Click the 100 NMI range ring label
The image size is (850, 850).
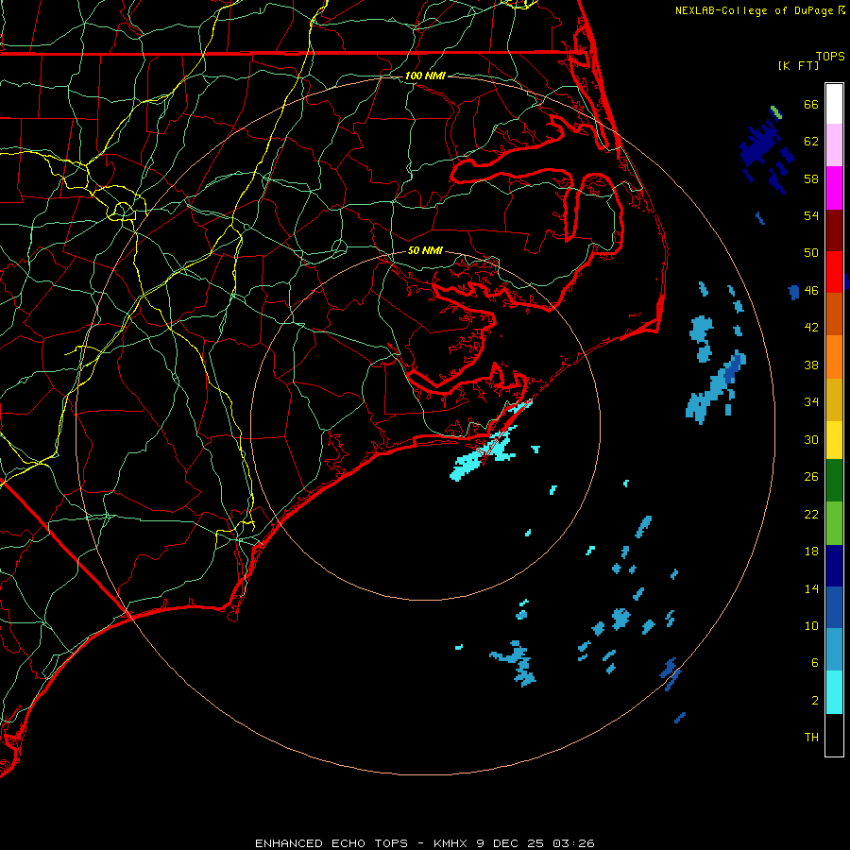425,76
